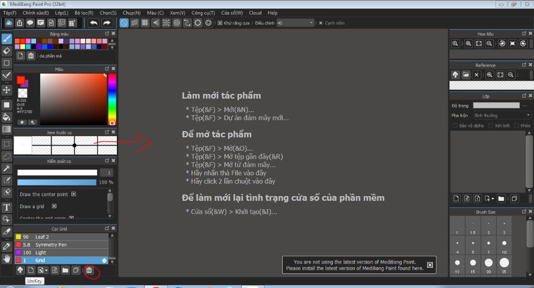534x288 pixels.
Task: Enable Khóa layer lock checkbox
Action: (x=516, y=125)
